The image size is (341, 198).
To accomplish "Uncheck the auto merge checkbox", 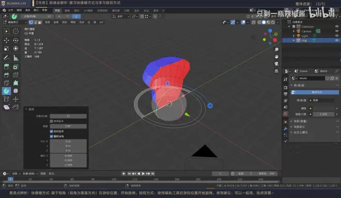I will (52, 131).
